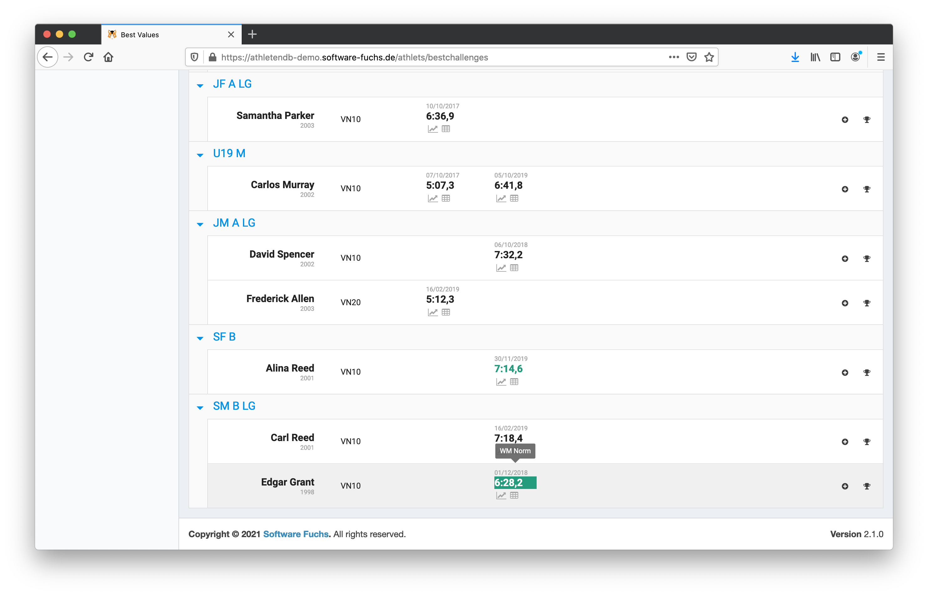Open table icon under Edgar Grant 6:28,2
The height and width of the screenshot is (596, 928).
(514, 496)
